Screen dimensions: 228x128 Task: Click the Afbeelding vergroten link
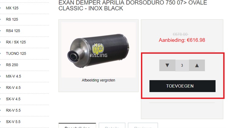click(x=98, y=80)
